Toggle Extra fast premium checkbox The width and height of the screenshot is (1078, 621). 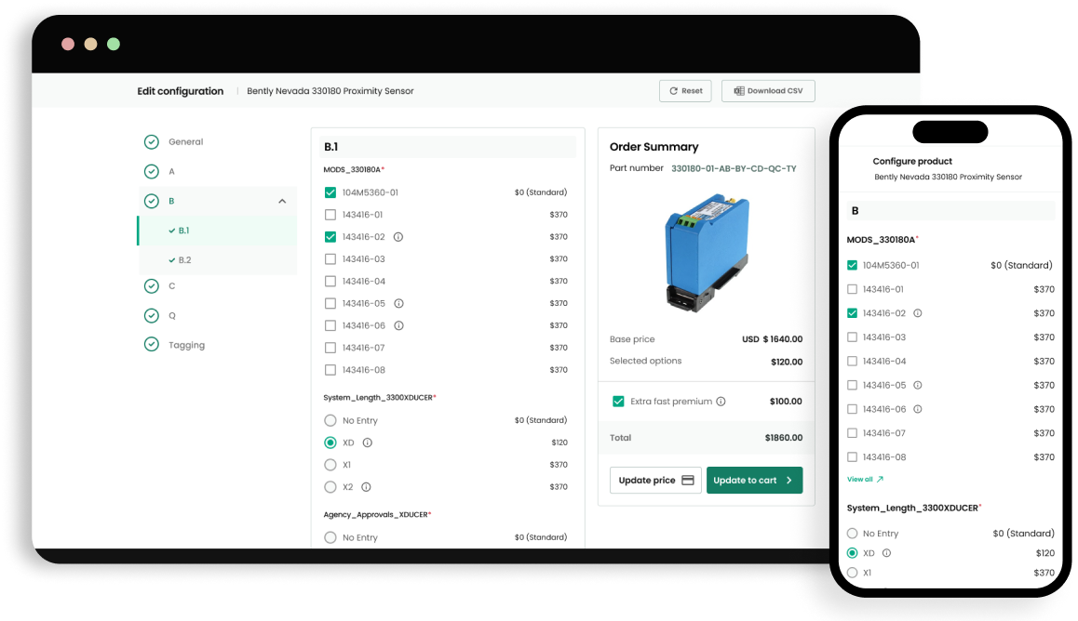point(618,402)
